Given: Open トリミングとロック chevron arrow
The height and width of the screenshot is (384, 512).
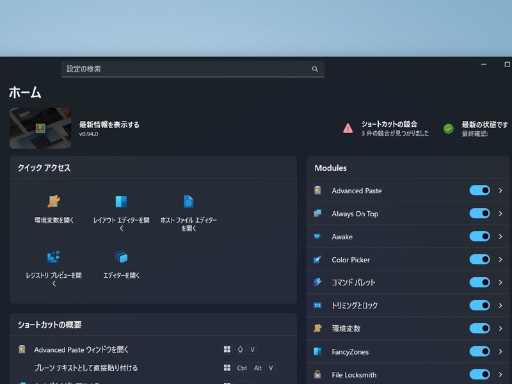Looking at the screenshot, I should click(x=500, y=305).
